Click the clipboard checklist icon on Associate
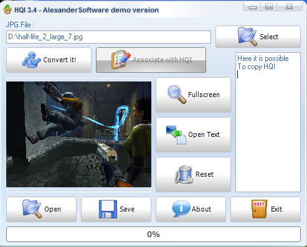Viewport: 307px width, 247px height. pos(121,60)
